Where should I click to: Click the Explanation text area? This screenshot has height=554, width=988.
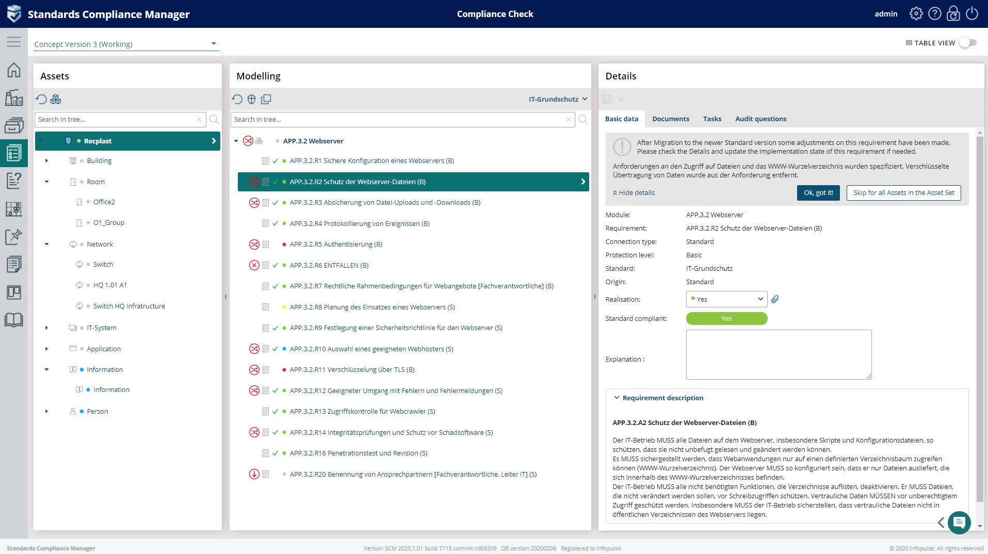779,355
